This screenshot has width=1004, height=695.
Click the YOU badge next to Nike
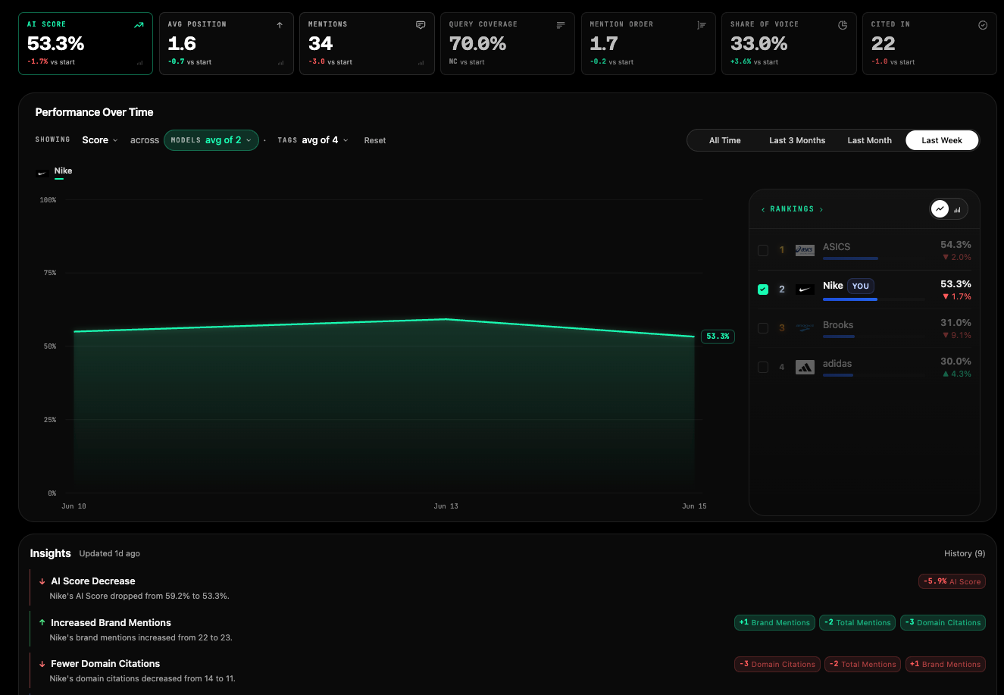[x=860, y=286]
